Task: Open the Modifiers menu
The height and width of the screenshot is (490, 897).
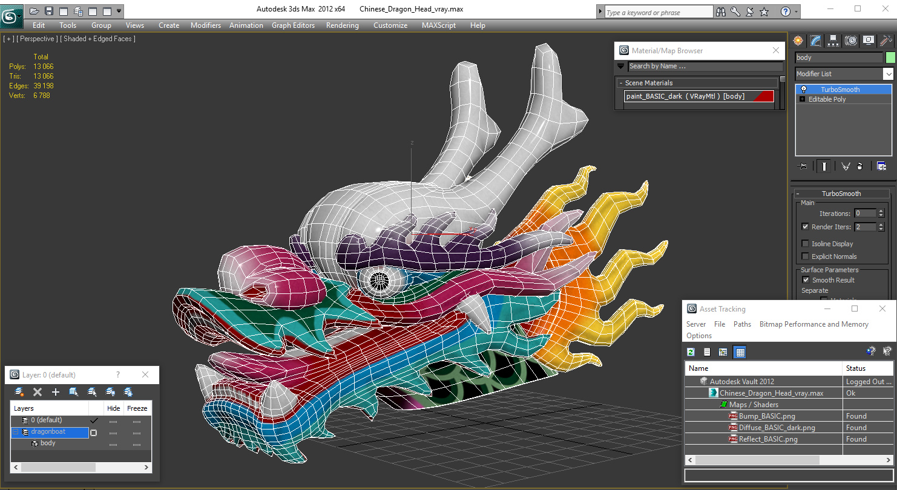Action: pos(206,25)
